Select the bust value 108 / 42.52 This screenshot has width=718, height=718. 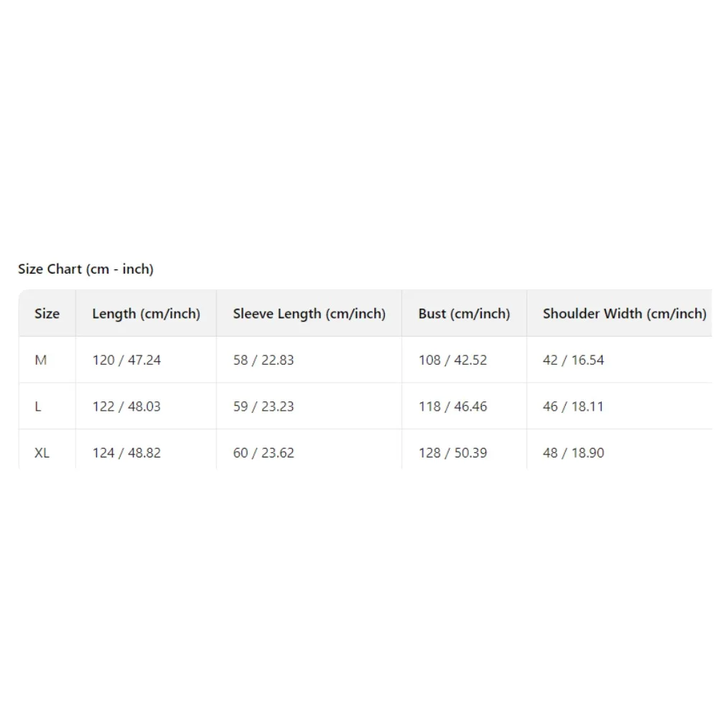[452, 360]
